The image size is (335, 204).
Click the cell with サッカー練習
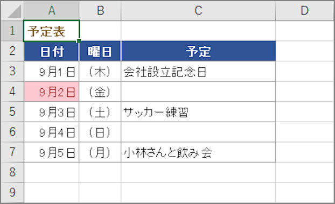point(198,112)
